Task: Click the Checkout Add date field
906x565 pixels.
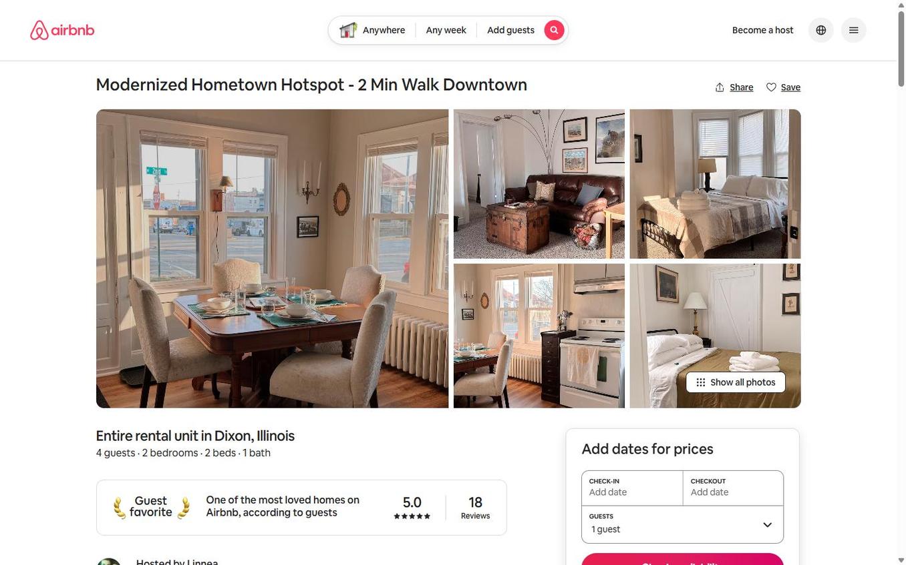Action: click(733, 488)
